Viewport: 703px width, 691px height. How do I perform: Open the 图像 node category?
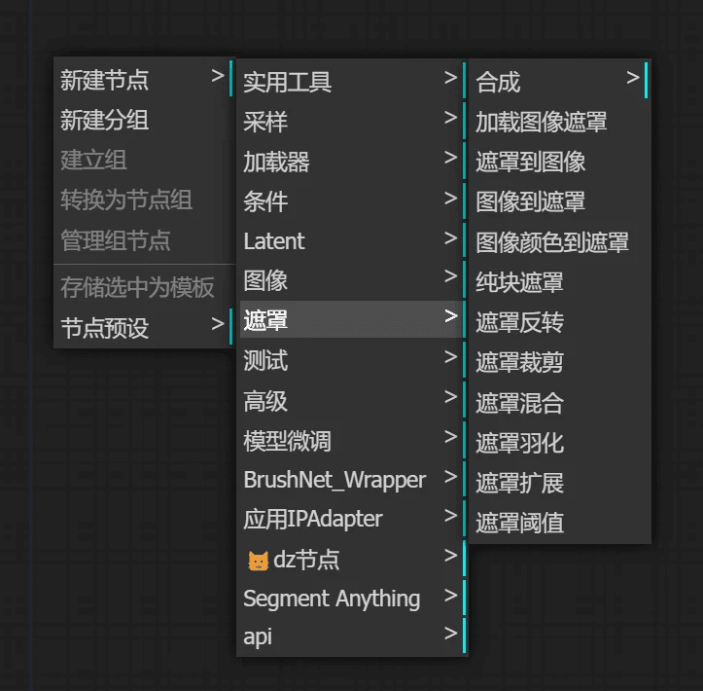coord(352,280)
